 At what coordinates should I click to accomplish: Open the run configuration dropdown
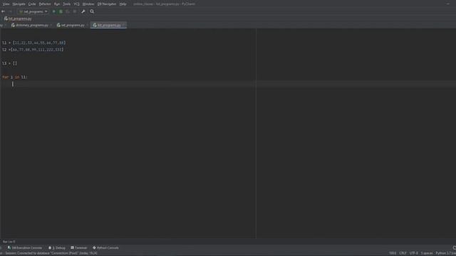pos(33,11)
